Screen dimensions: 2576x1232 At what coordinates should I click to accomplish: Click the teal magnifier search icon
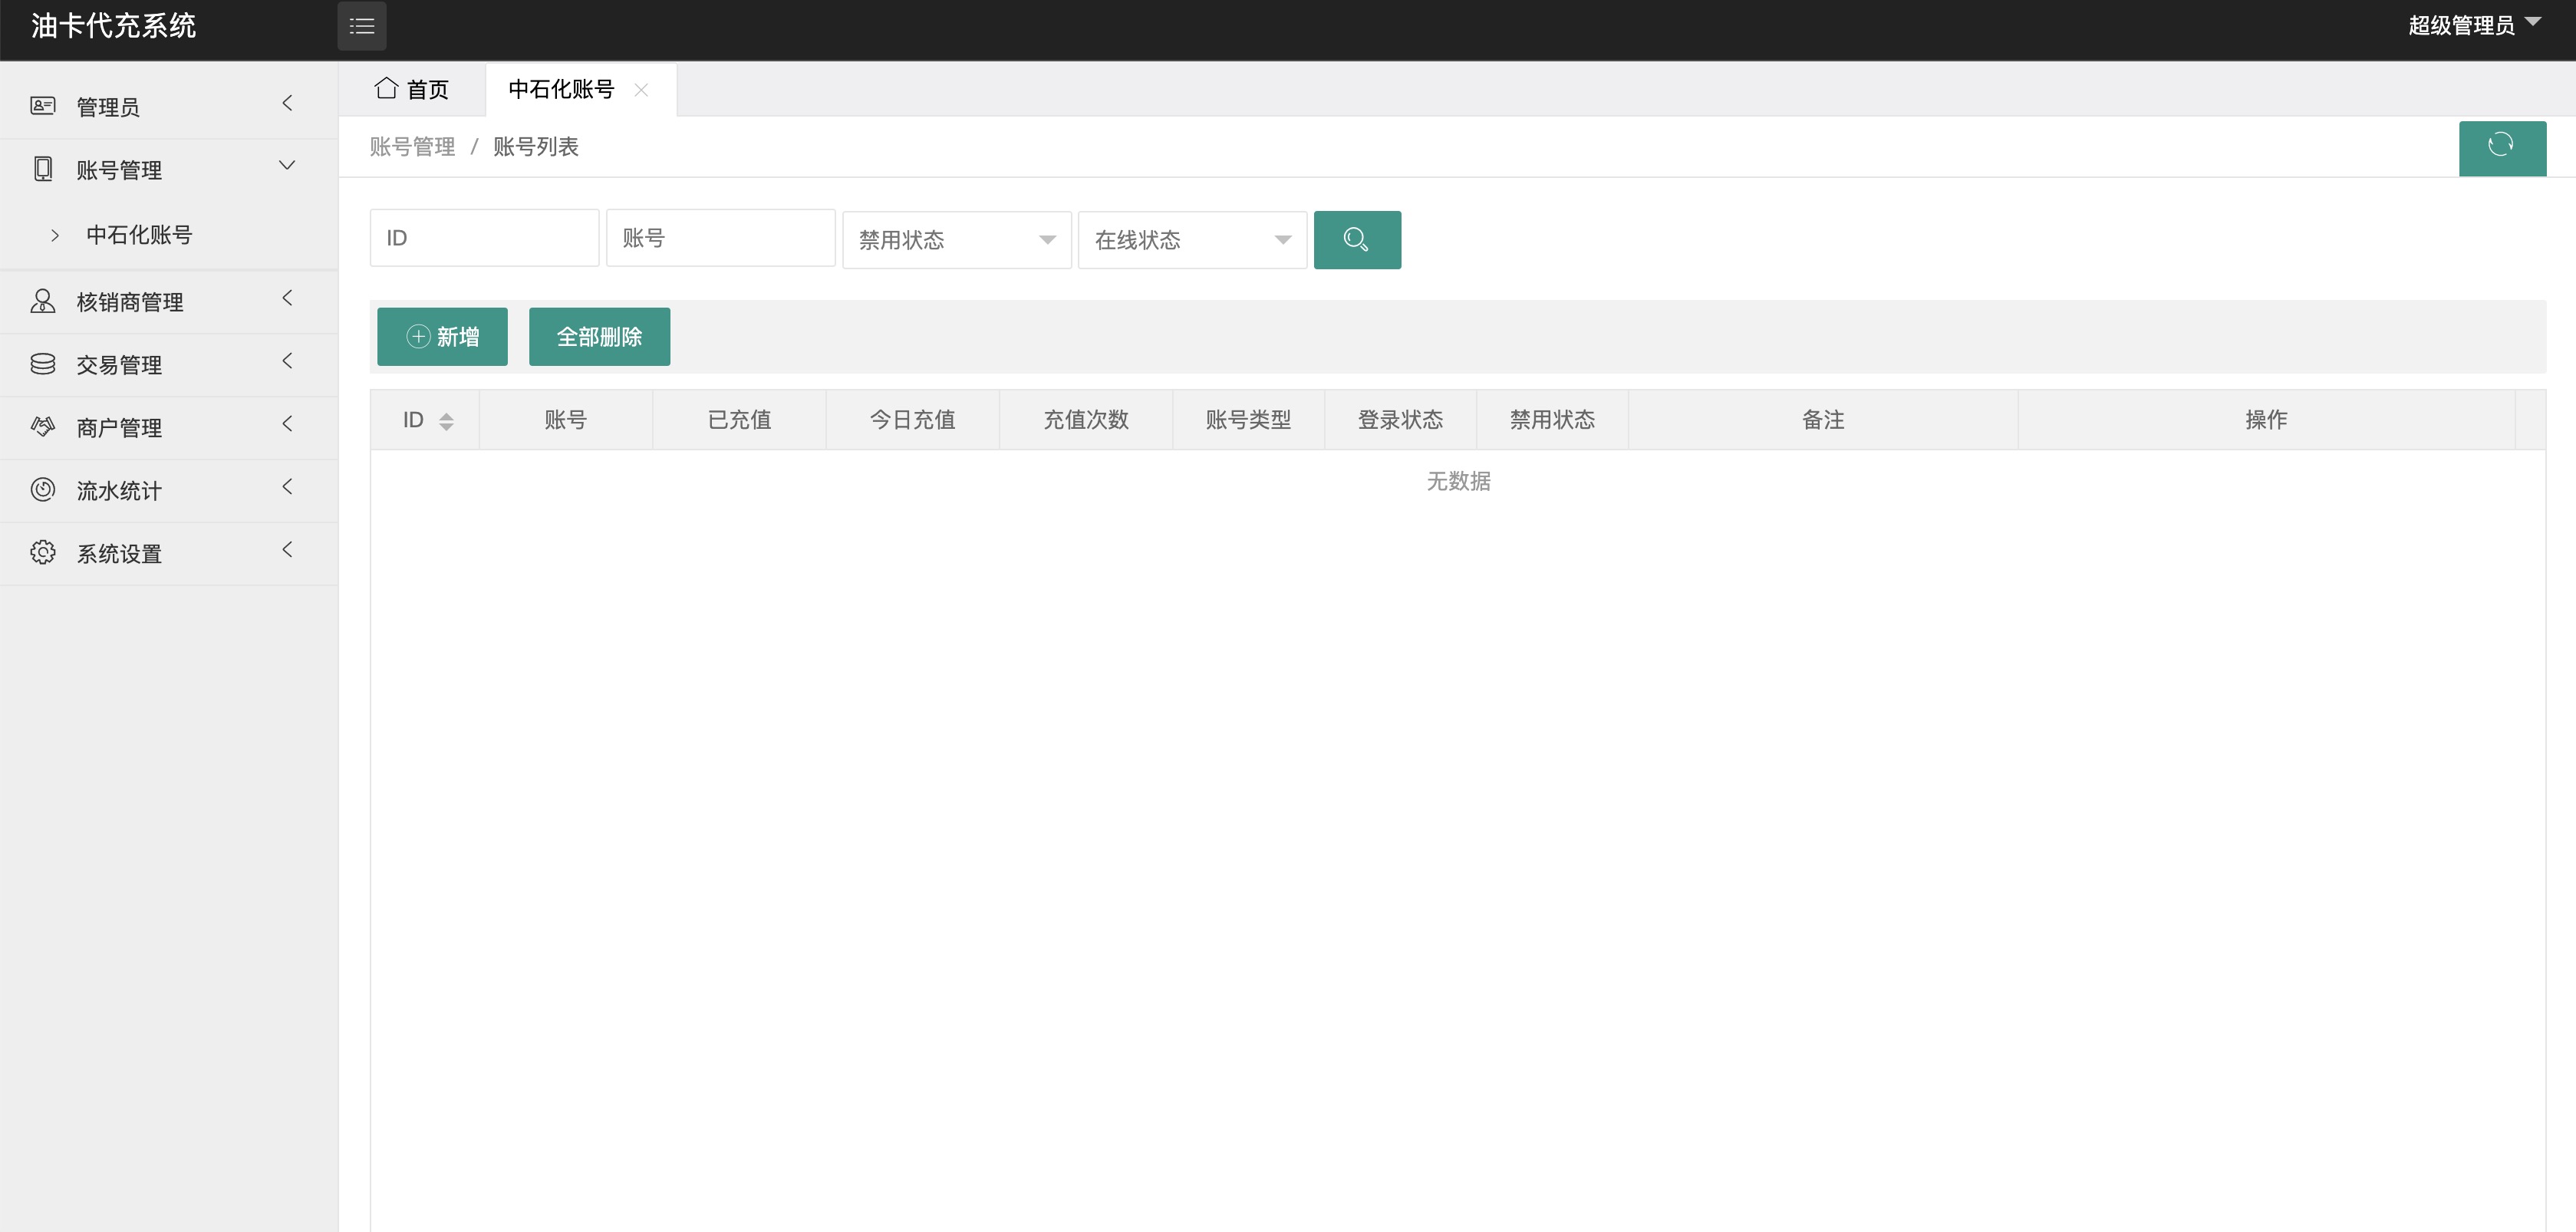tap(1357, 239)
